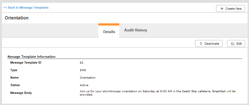
Task: Click the stormtrooper orientation message text
Action: pyautogui.click(x=157, y=93)
